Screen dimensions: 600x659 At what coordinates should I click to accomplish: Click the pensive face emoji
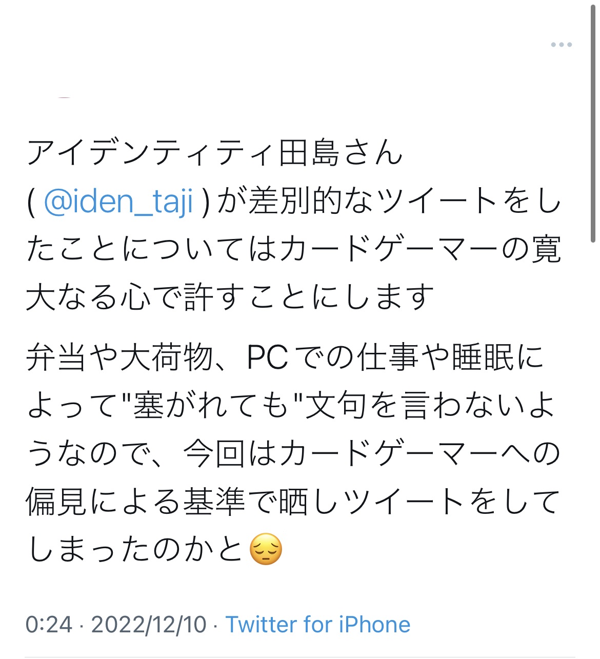pos(266,549)
